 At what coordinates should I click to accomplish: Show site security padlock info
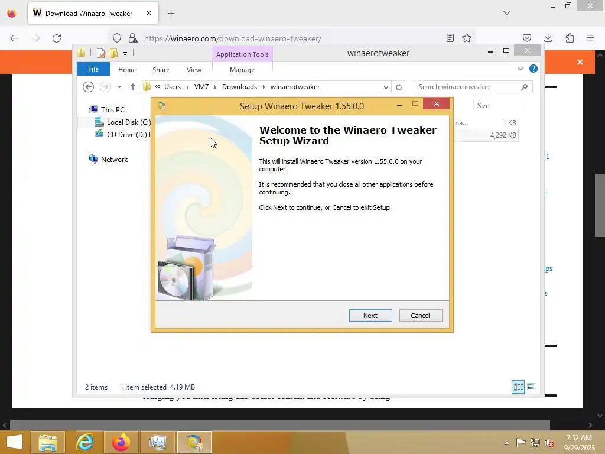click(x=133, y=38)
